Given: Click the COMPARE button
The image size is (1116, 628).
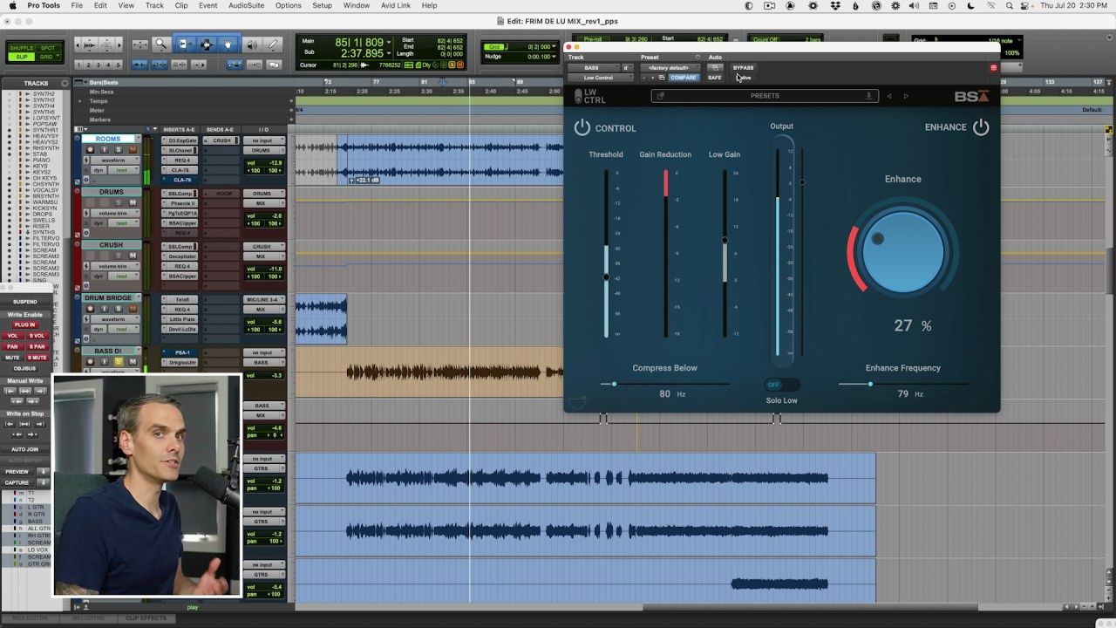Looking at the screenshot, I should (684, 78).
